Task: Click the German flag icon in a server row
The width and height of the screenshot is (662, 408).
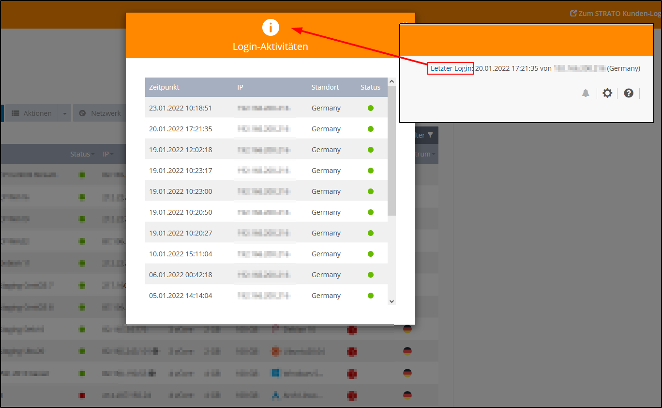Action: tap(407, 373)
